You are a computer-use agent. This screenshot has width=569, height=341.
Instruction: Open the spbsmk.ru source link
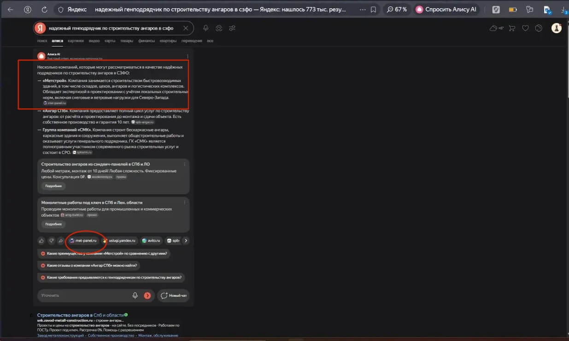tap(82, 152)
